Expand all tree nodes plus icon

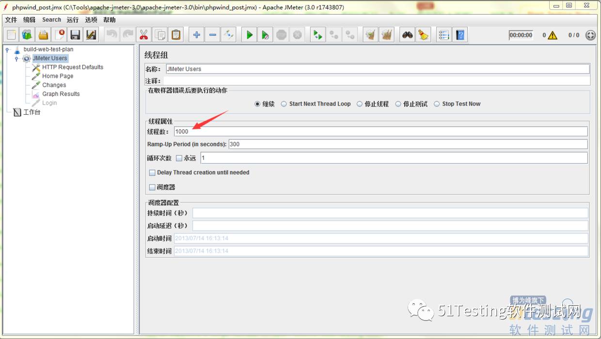point(196,35)
